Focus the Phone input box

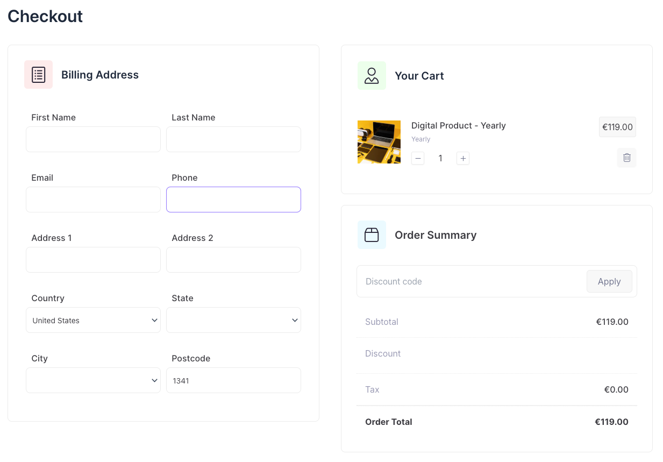[233, 200]
